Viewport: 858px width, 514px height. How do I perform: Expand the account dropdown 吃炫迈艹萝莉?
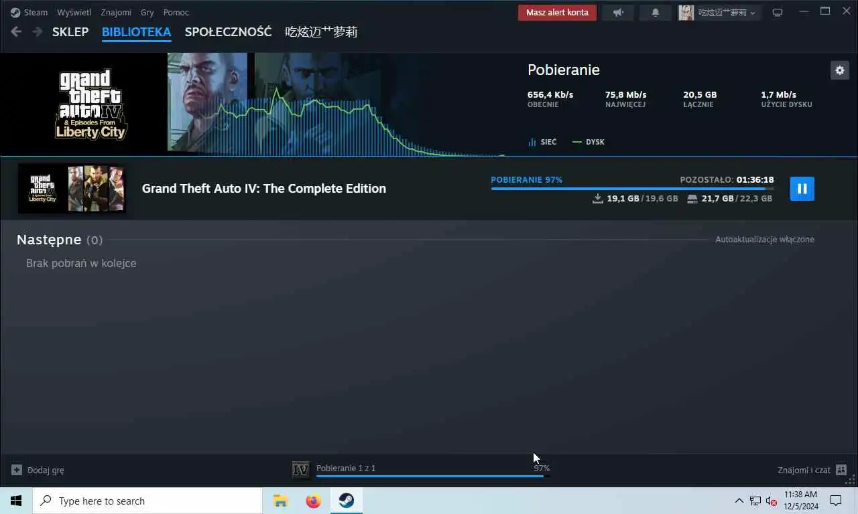727,12
